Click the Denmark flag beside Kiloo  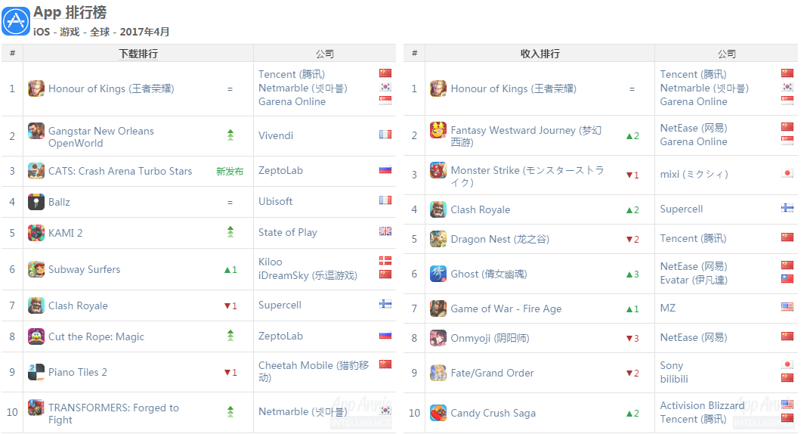(x=385, y=261)
